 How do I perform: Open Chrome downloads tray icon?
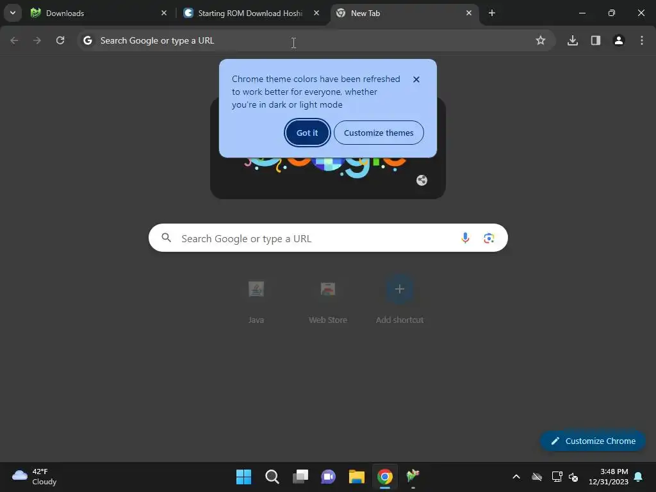(x=572, y=40)
